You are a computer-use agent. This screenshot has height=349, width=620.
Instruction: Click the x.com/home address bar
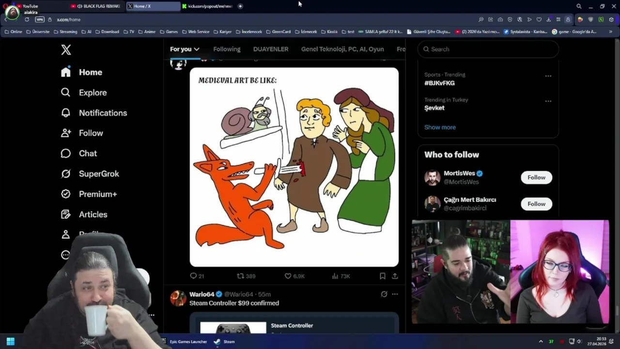[68, 19]
